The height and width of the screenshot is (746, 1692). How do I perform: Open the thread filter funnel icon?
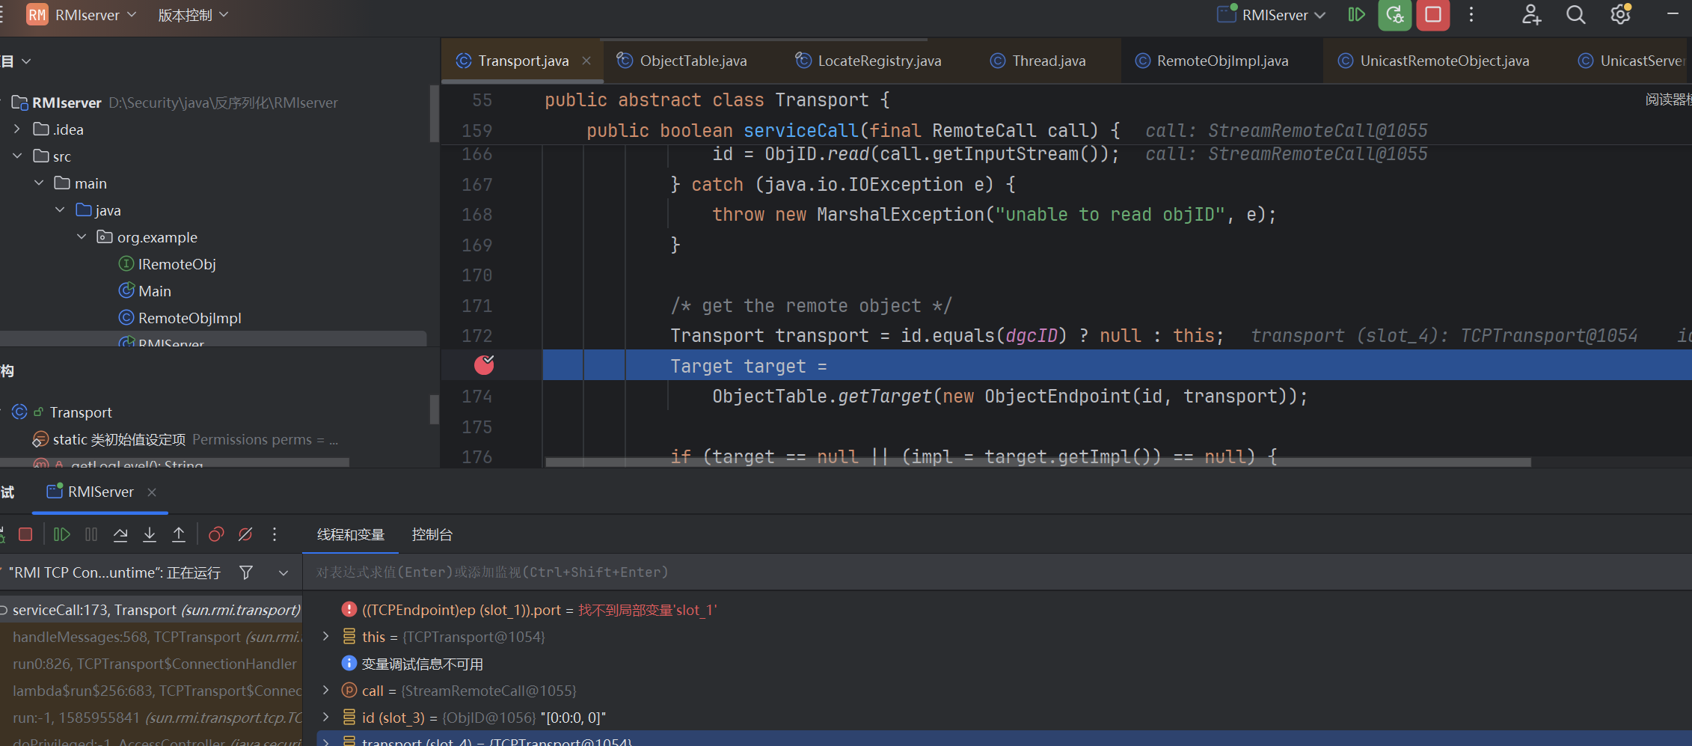[246, 572]
